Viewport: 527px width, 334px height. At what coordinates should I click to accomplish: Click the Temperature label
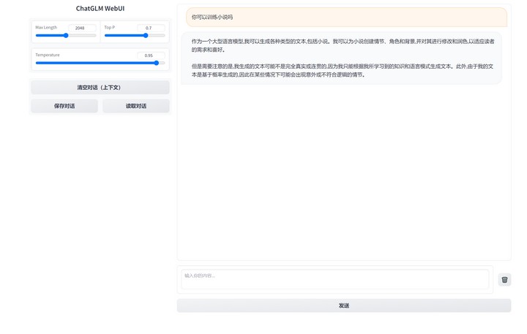click(x=48, y=55)
